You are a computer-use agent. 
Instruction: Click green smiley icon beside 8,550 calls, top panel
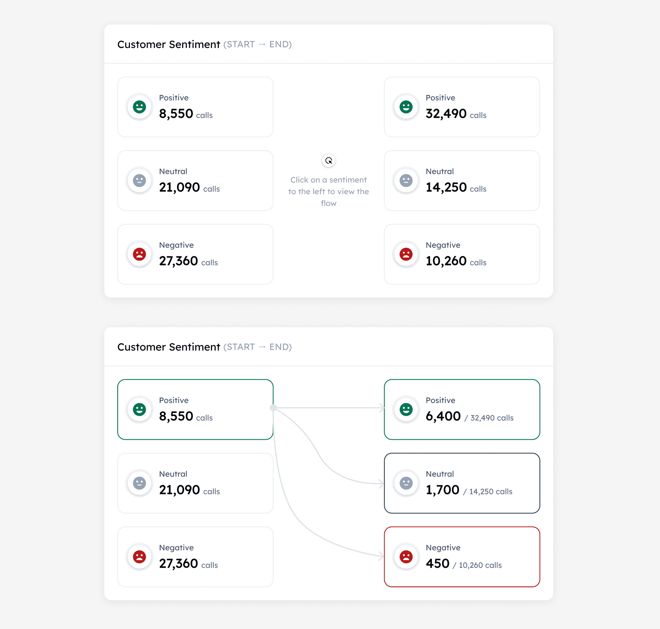pyautogui.click(x=139, y=107)
